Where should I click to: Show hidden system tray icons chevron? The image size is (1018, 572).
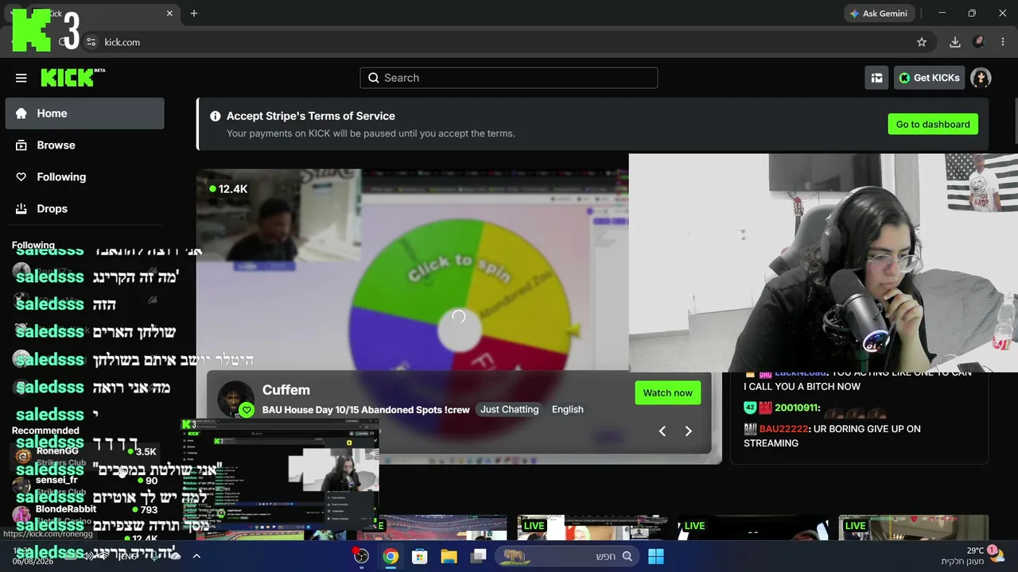[196, 556]
